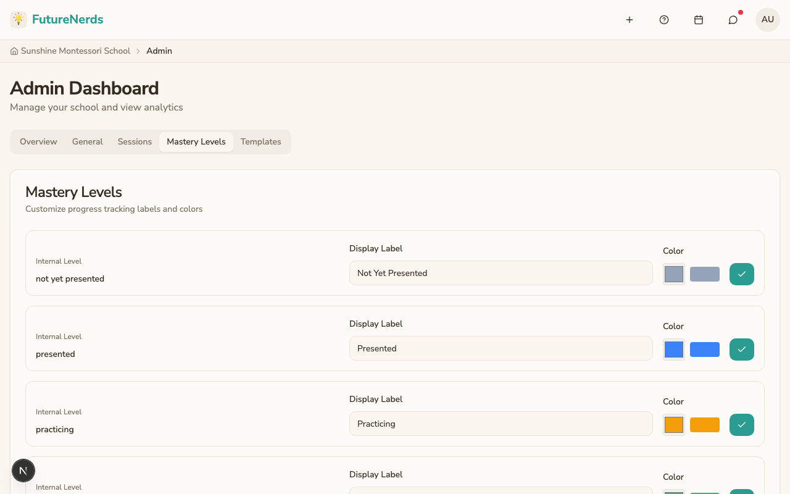Click the FutureNerds lightbulb logo
790x494 pixels.
point(19,20)
